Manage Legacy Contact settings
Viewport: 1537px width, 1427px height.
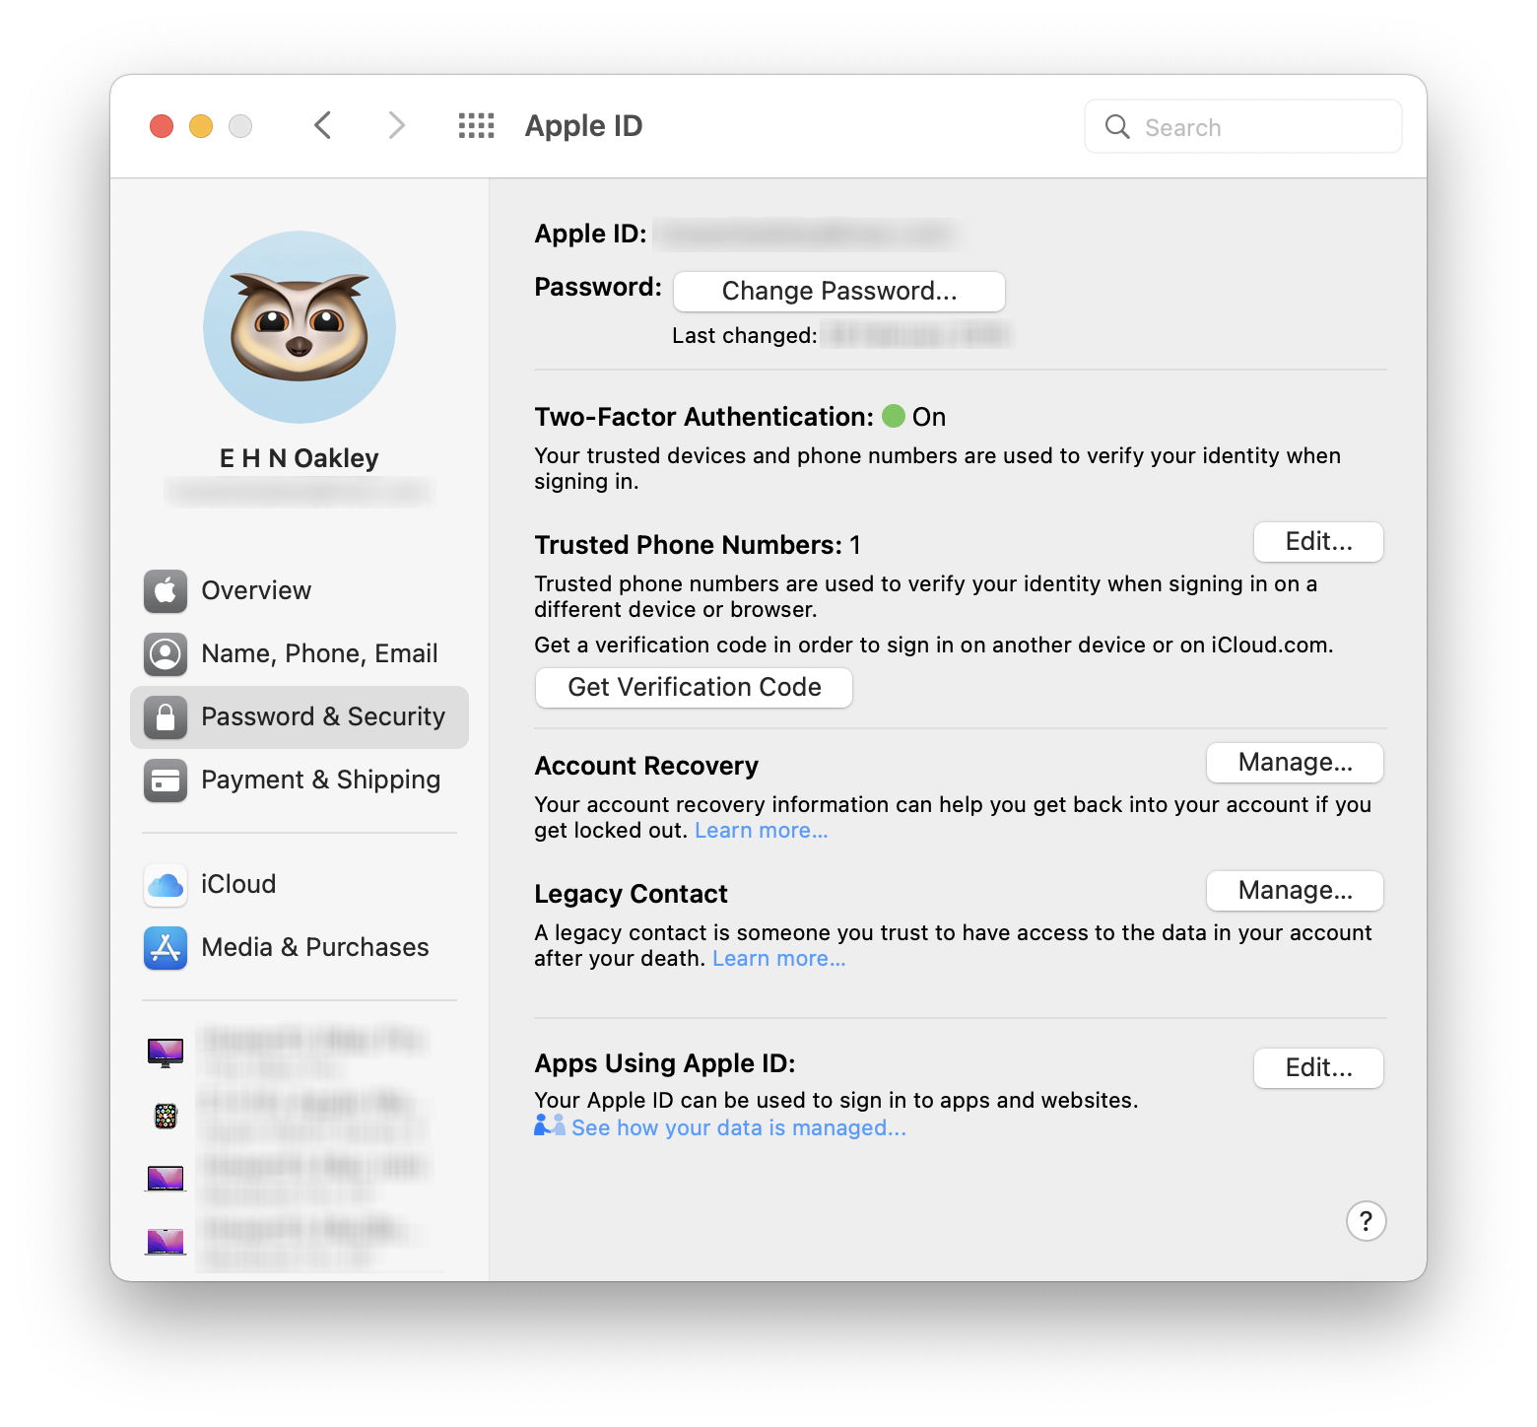(x=1294, y=891)
